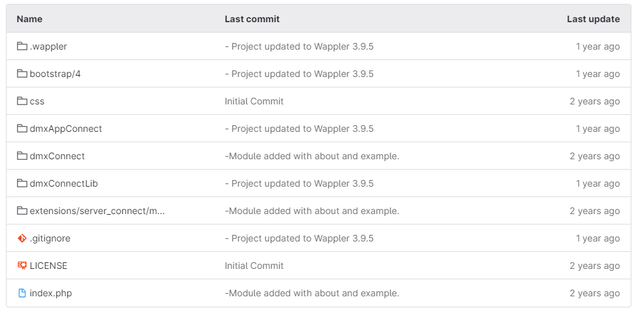Click the dmxAppConnect folder icon
This screenshot has height=310, width=634.
[22, 129]
